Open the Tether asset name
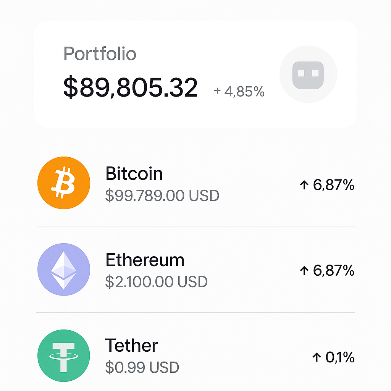The height and width of the screenshot is (391, 391). [131, 345]
